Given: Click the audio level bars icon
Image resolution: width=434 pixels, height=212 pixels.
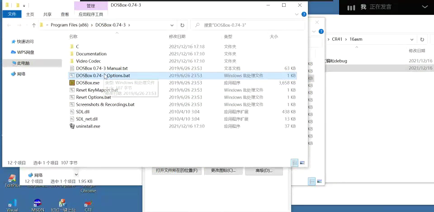Looking at the screenshot, I should pos(351,8).
